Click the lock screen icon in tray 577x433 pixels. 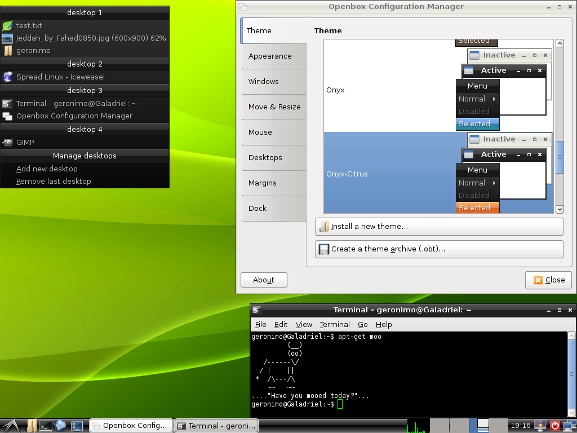coord(540,426)
